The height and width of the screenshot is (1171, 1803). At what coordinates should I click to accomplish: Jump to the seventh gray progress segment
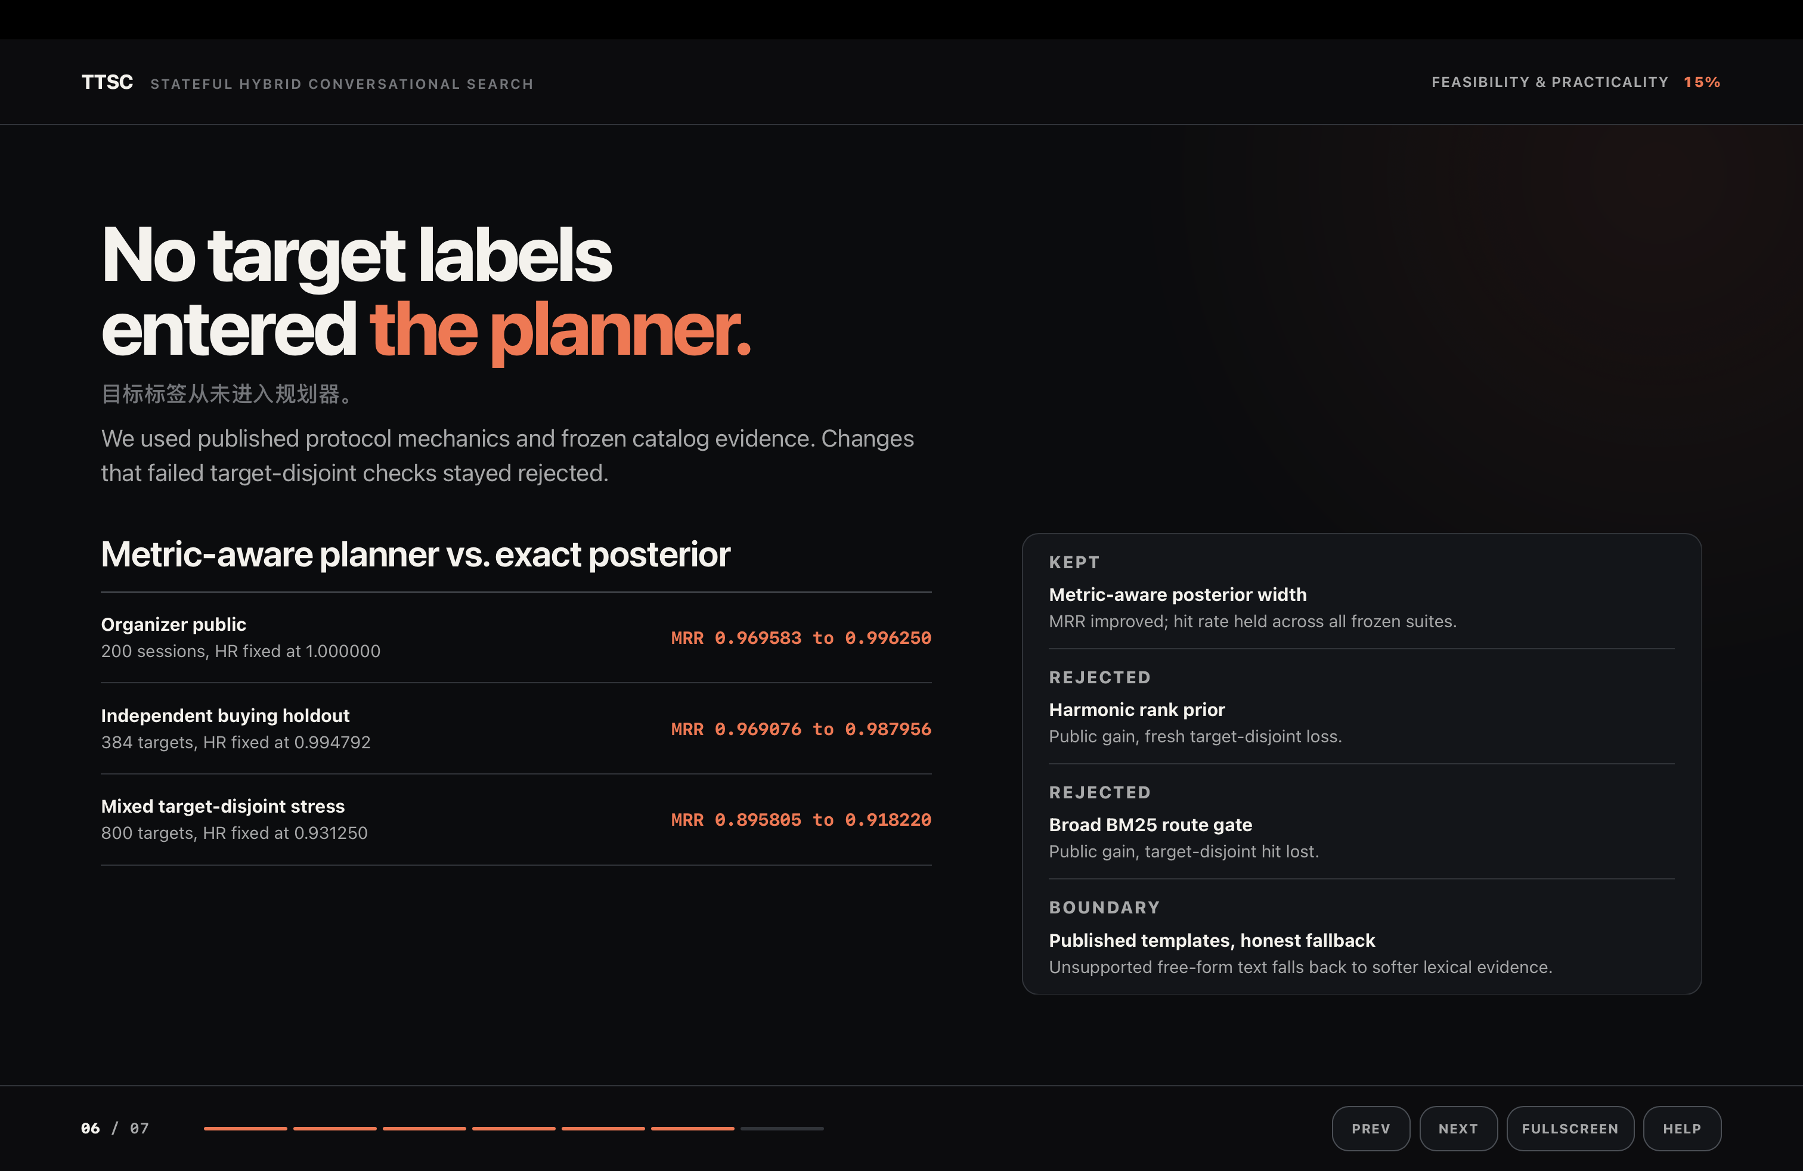[x=782, y=1128]
